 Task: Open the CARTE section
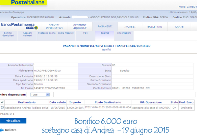point(179,27)
